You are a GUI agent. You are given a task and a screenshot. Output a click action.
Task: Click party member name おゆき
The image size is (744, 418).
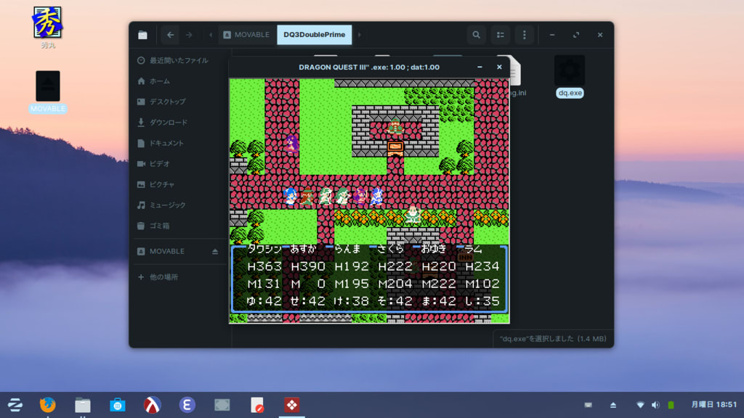pyautogui.click(x=434, y=249)
